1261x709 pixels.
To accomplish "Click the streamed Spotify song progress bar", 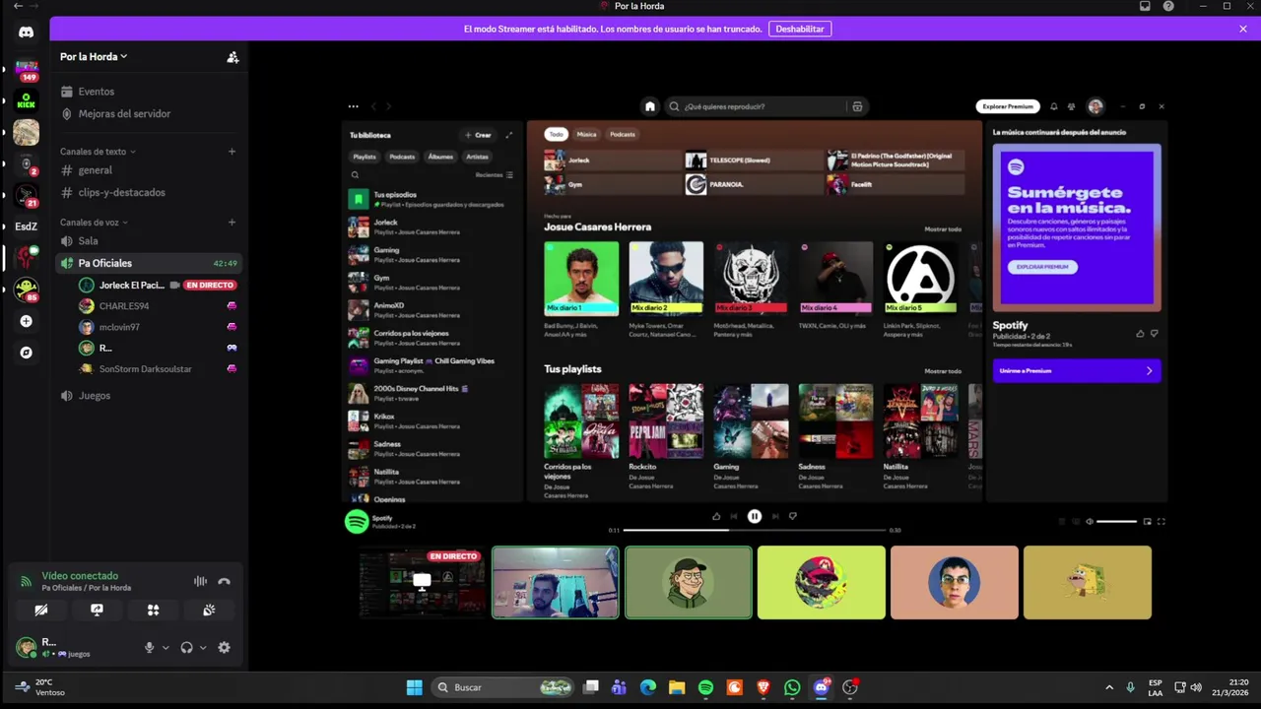I will click(x=754, y=530).
